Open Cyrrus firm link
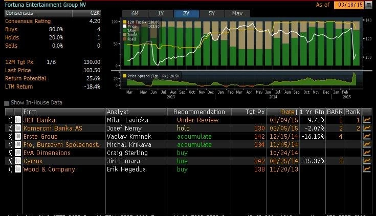The height and width of the screenshot is (216, 376). pos(33,161)
